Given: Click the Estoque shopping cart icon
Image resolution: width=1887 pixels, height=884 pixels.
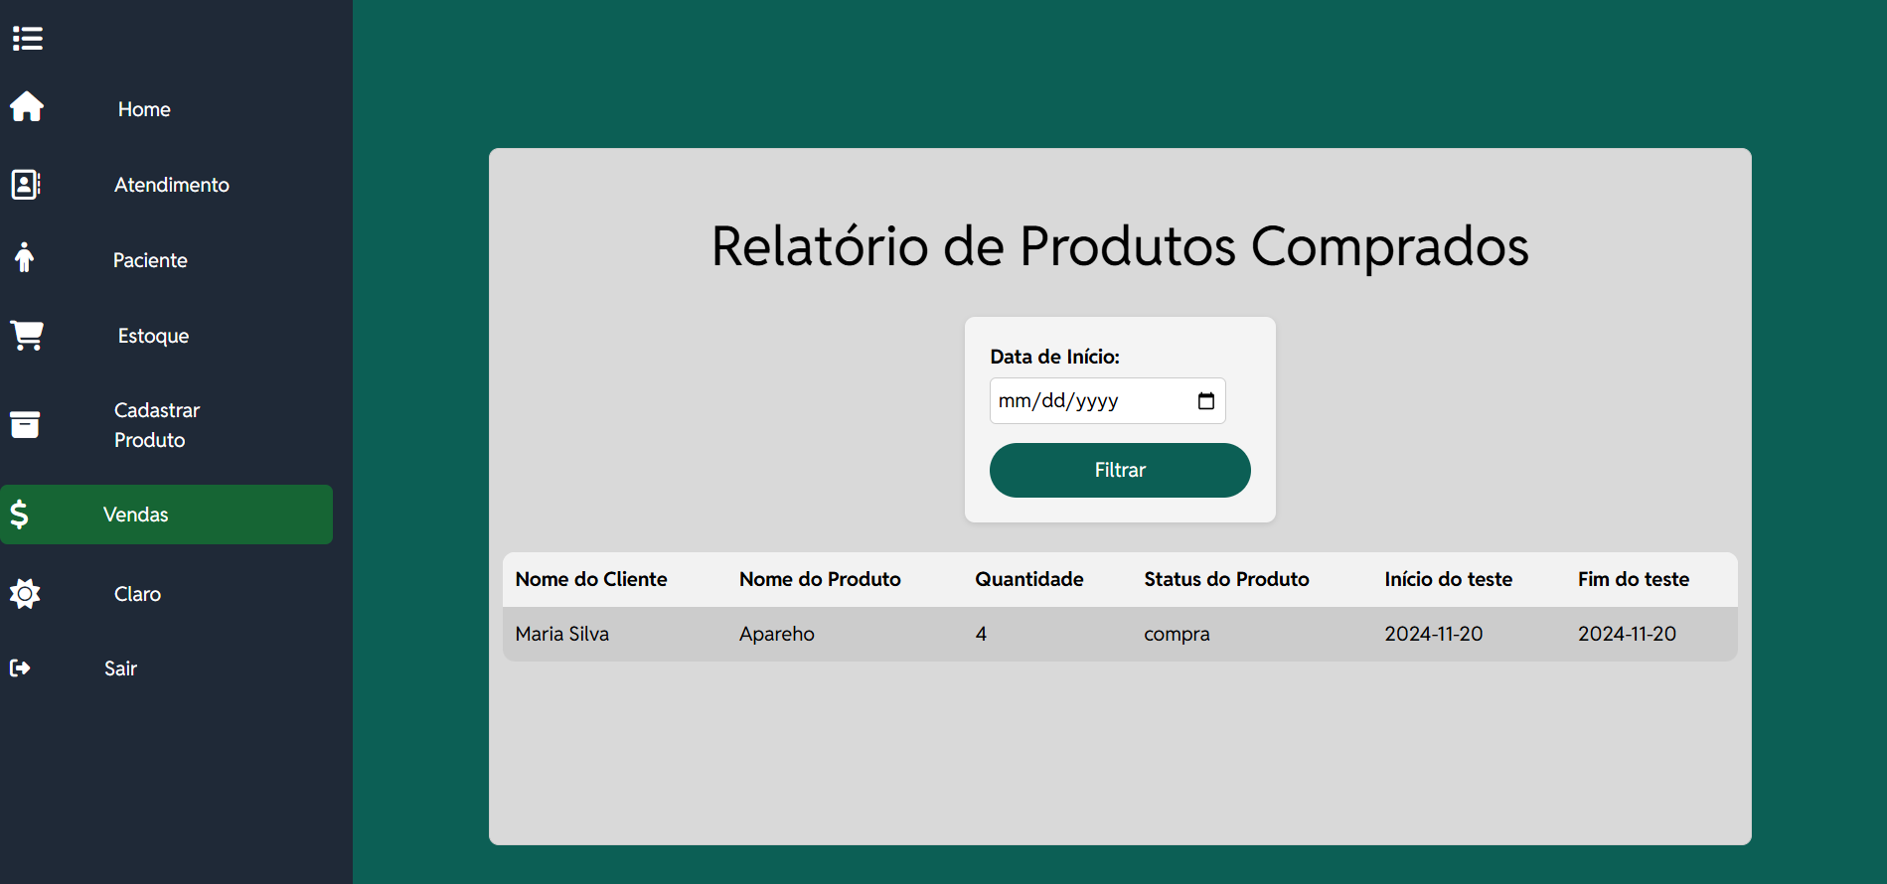Looking at the screenshot, I should (x=27, y=335).
